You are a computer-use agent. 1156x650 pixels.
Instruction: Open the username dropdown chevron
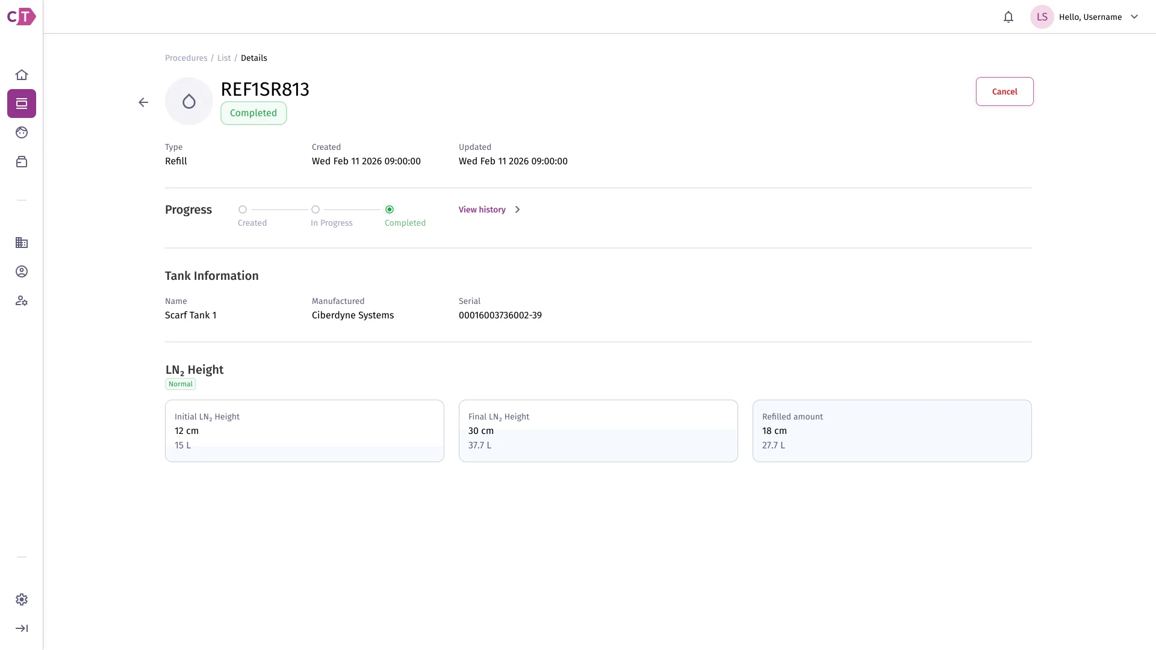(x=1134, y=17)
